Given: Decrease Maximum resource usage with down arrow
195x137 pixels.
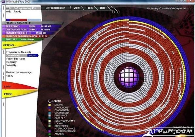Looking at the screenshot, I should click(x=4, y=78).
